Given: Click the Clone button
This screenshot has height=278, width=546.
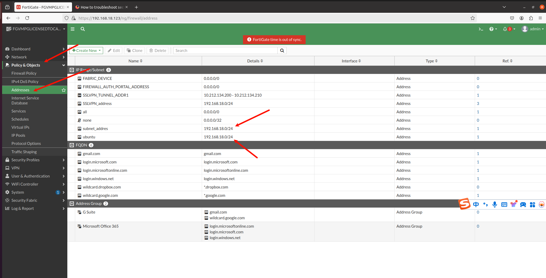Looking at the screenshot, I should pyautogui.click(x=135, y=51).
